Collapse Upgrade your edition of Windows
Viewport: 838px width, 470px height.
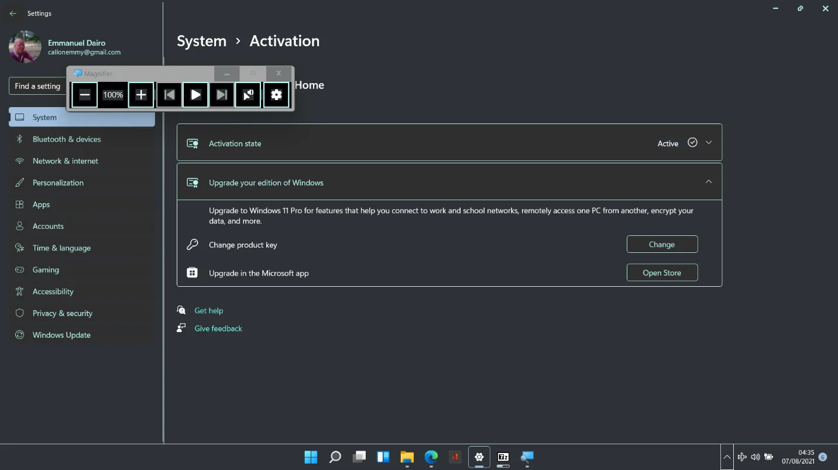[709, 182]
